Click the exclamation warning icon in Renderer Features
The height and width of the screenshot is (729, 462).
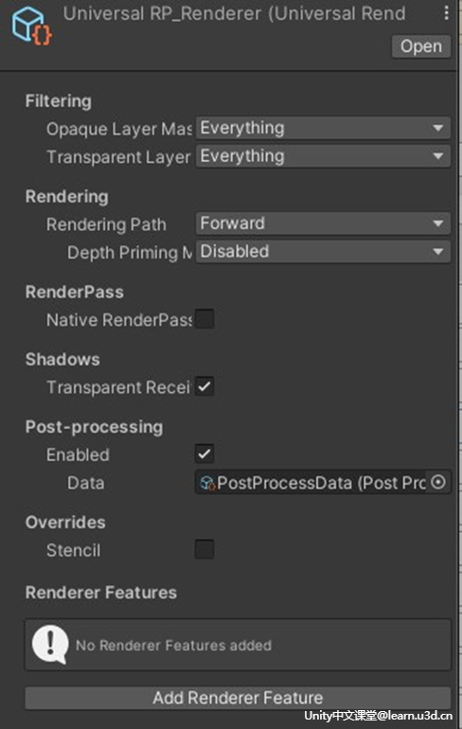coord(50,644)
